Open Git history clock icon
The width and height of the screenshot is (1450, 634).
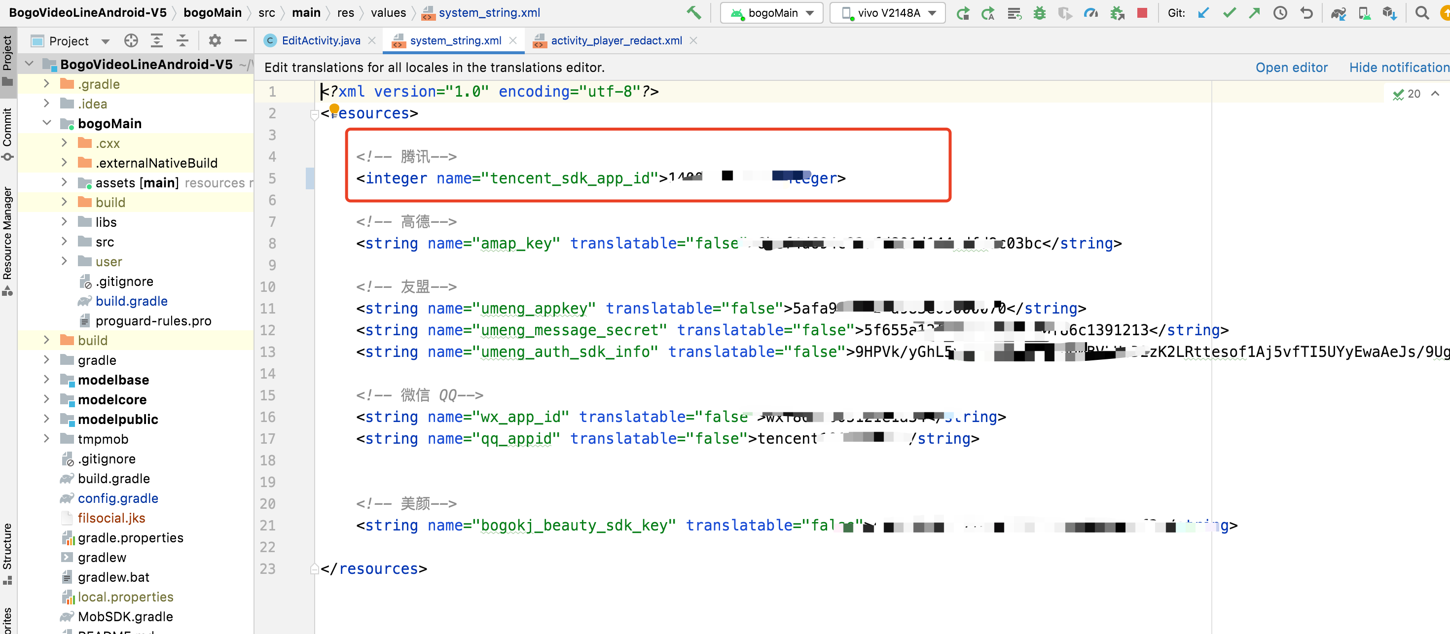coord(1280,12)
